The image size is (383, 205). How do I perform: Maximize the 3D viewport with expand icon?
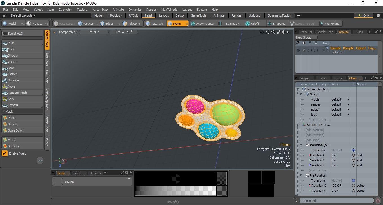point(279,32)
